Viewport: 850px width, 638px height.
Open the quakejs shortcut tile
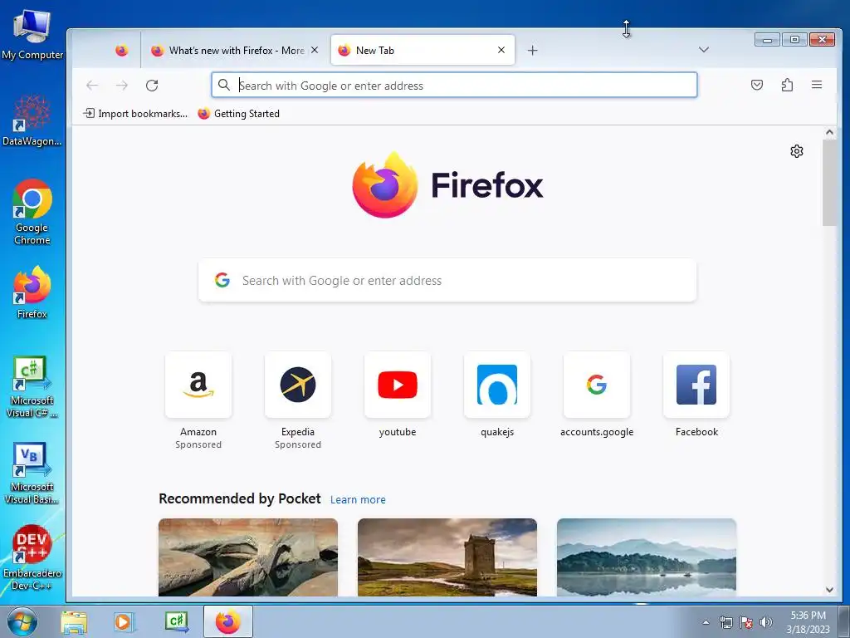(x=497, y=385)
